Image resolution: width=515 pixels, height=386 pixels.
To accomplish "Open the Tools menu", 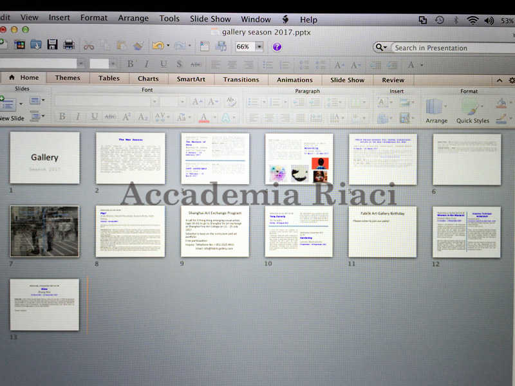I will pos(169,19).
